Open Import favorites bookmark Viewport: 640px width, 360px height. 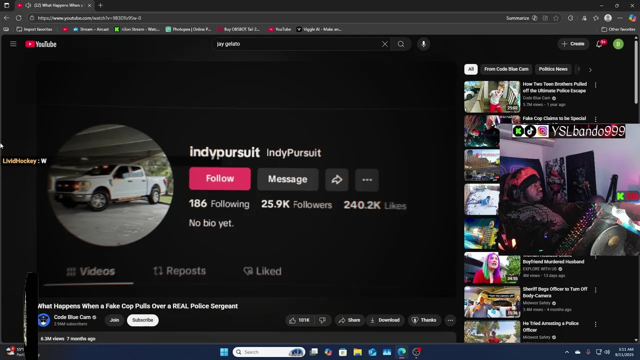(x=34, y=29)
